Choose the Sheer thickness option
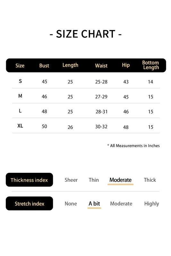The height and width of the screenshot is (256, 171). pos(71,180)
